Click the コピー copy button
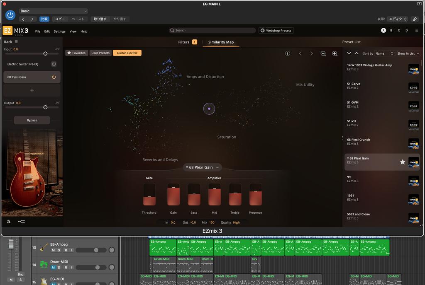Screen dimensions: 425x285 60,19
